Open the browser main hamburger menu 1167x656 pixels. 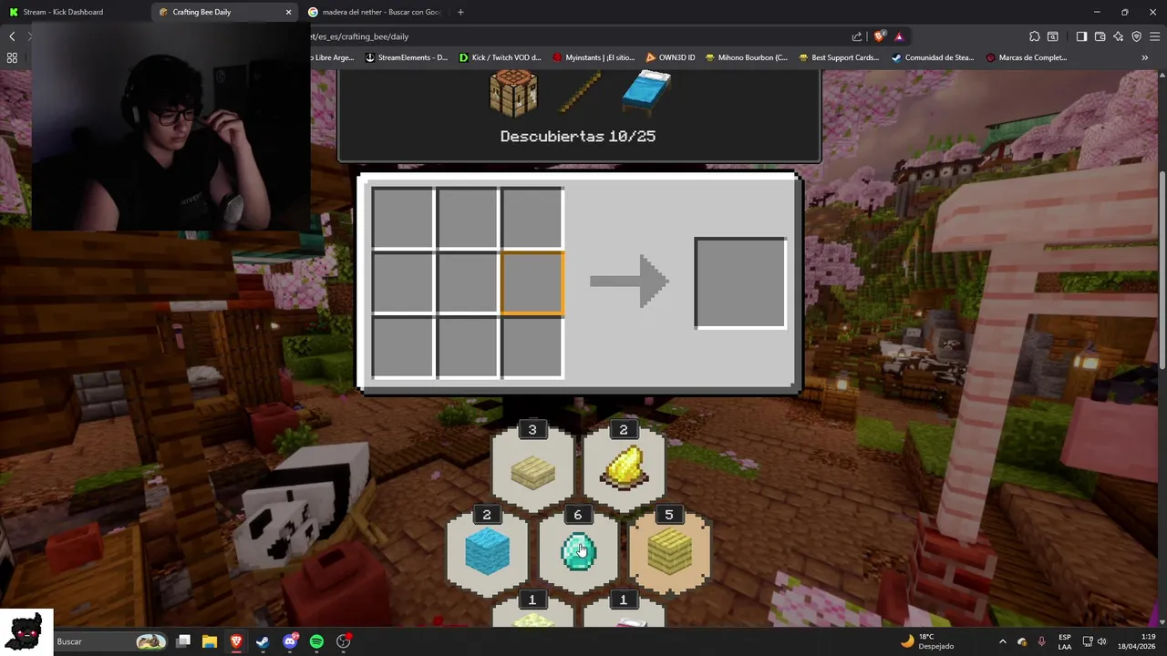click(1155, 36)
